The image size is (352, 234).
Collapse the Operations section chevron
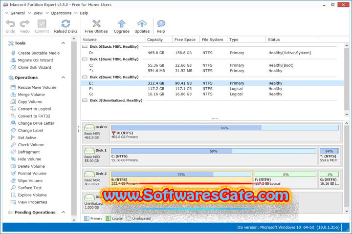coord(63,78)
